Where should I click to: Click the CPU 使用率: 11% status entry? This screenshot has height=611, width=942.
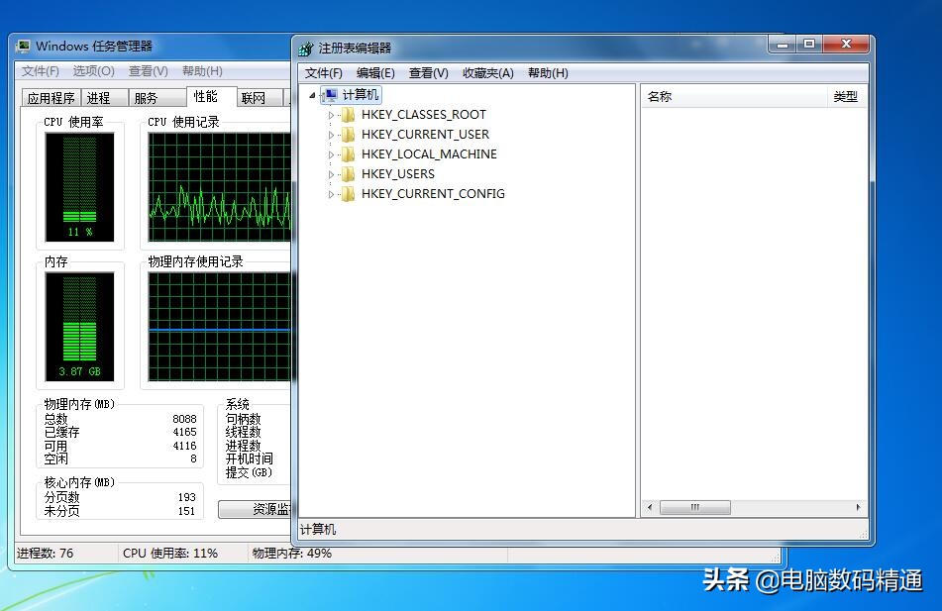(170, 554)
